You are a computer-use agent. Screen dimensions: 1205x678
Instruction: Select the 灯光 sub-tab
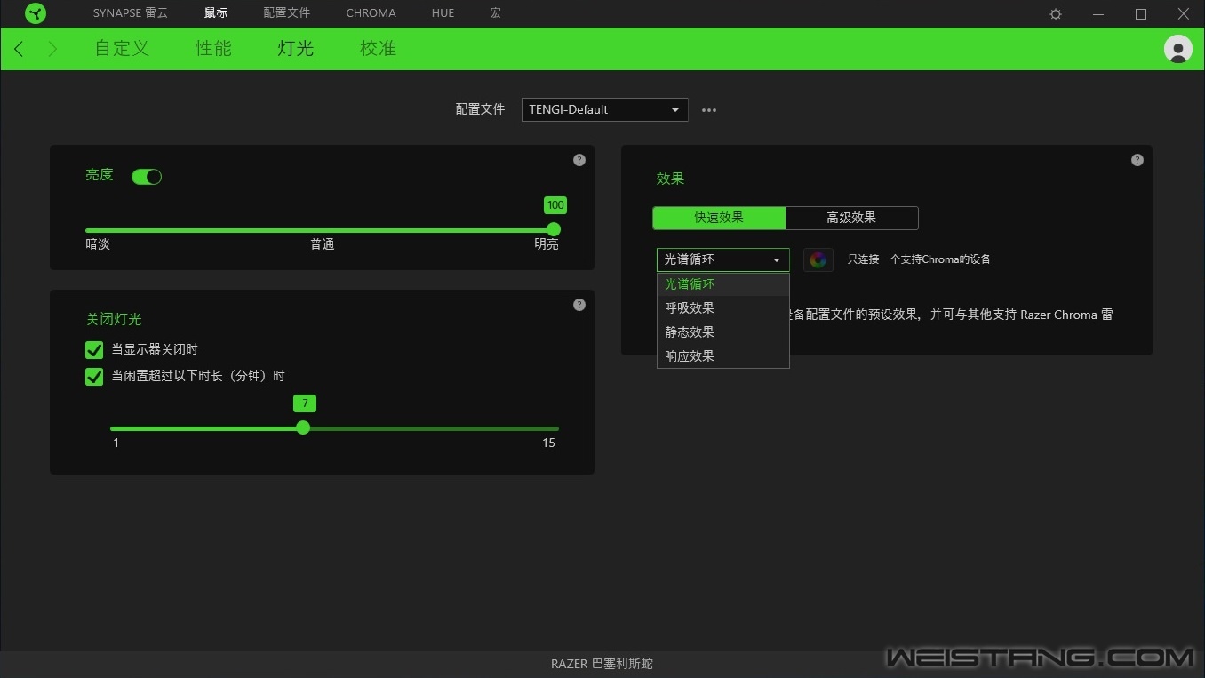pos(296,49)
